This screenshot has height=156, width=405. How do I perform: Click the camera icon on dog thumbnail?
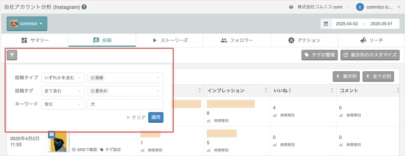click(51, 135)
